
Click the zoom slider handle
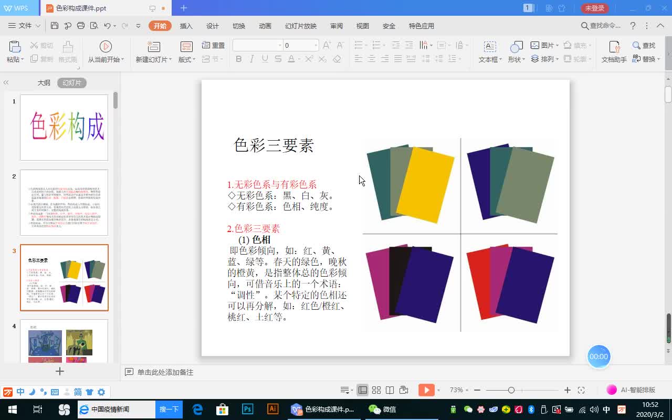511,390
